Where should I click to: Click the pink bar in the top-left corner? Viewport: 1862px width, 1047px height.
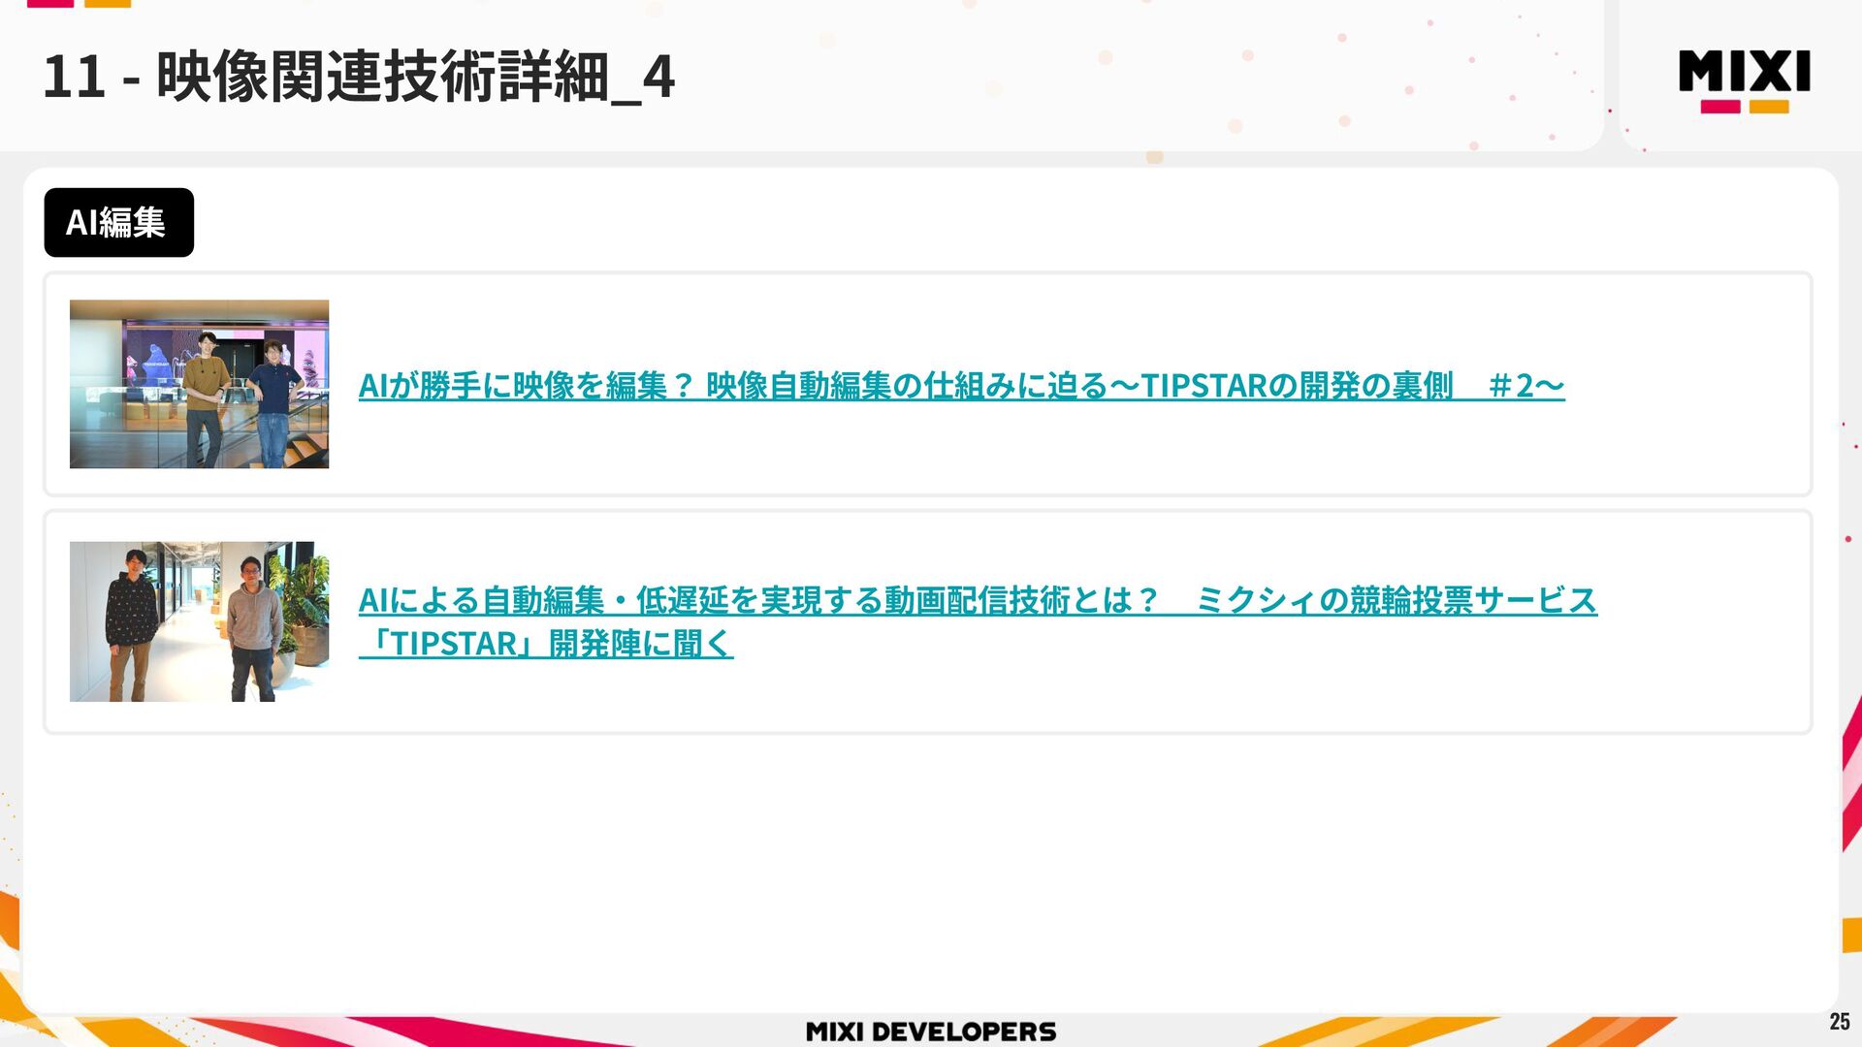tap(49, 3)
